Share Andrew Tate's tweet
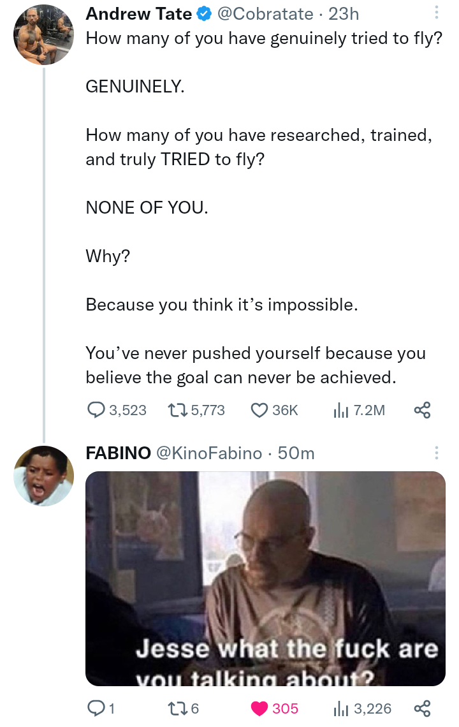This screenshot has height=727, width=459. pos(422,410)
